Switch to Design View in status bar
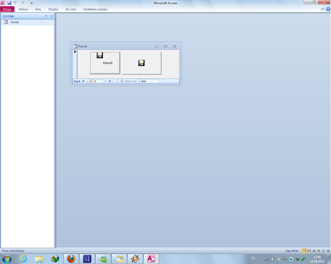The height and width of the screenshot is (264, 331). [328, 251]
